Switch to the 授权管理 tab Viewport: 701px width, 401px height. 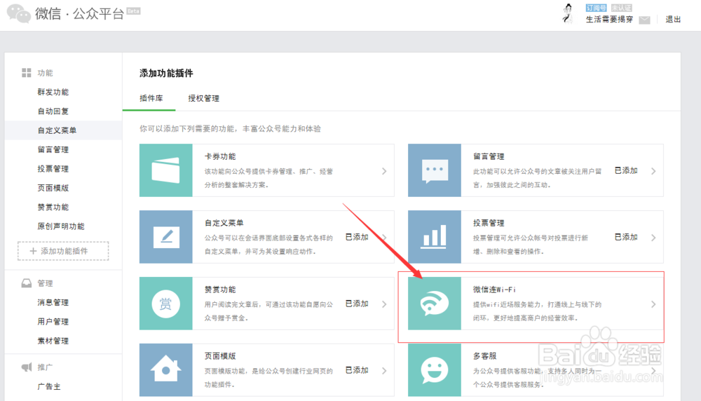(x=203, y=98)
